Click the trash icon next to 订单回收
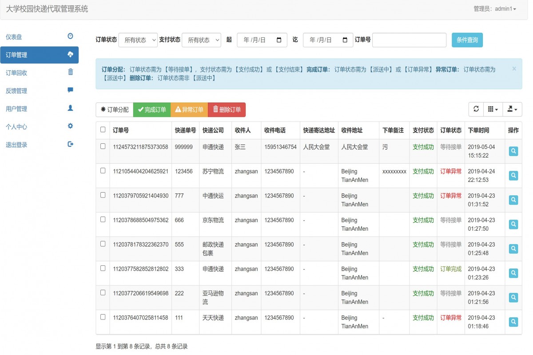 (x=70, y=72)
